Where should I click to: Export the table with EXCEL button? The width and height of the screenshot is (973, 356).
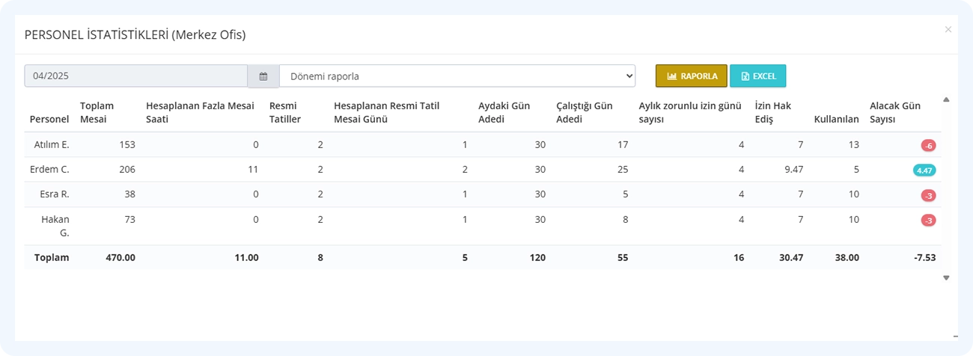pyautogui.click(x=758, y=76)
